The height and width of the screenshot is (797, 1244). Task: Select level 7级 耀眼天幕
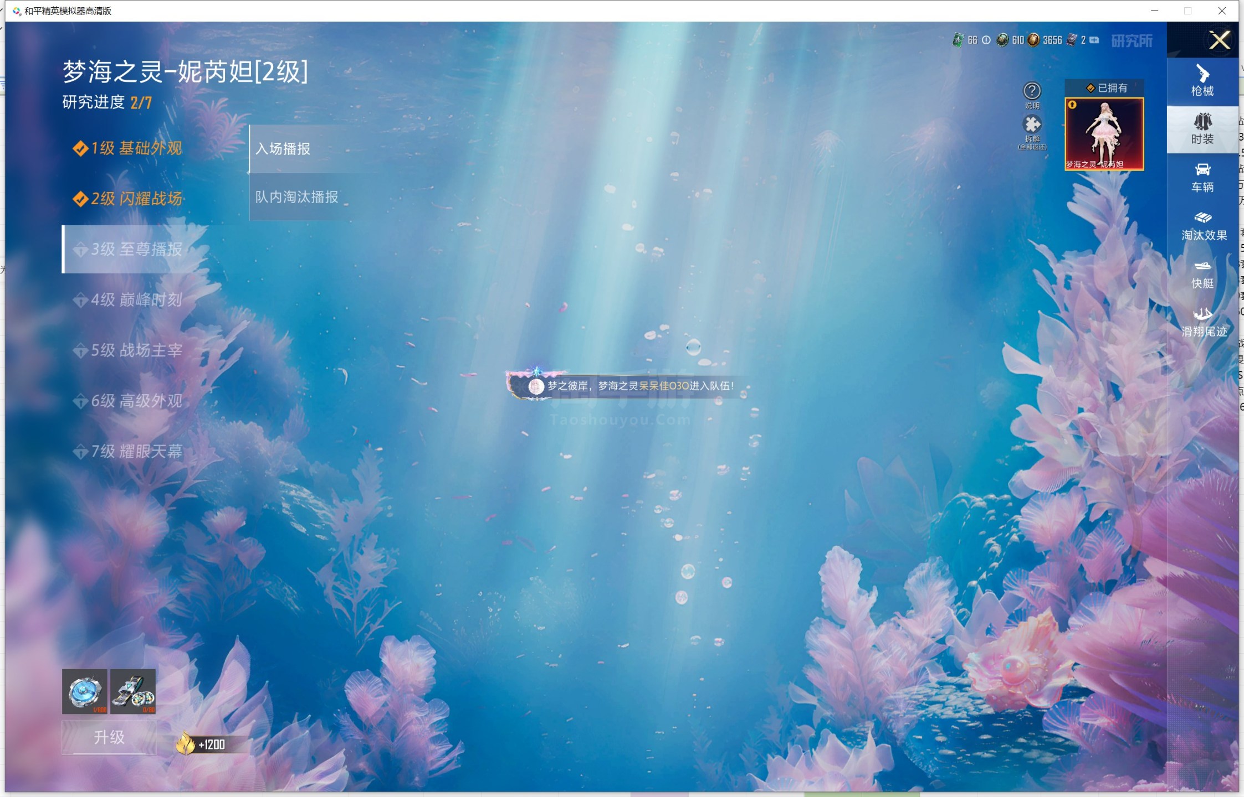point(127,451)
